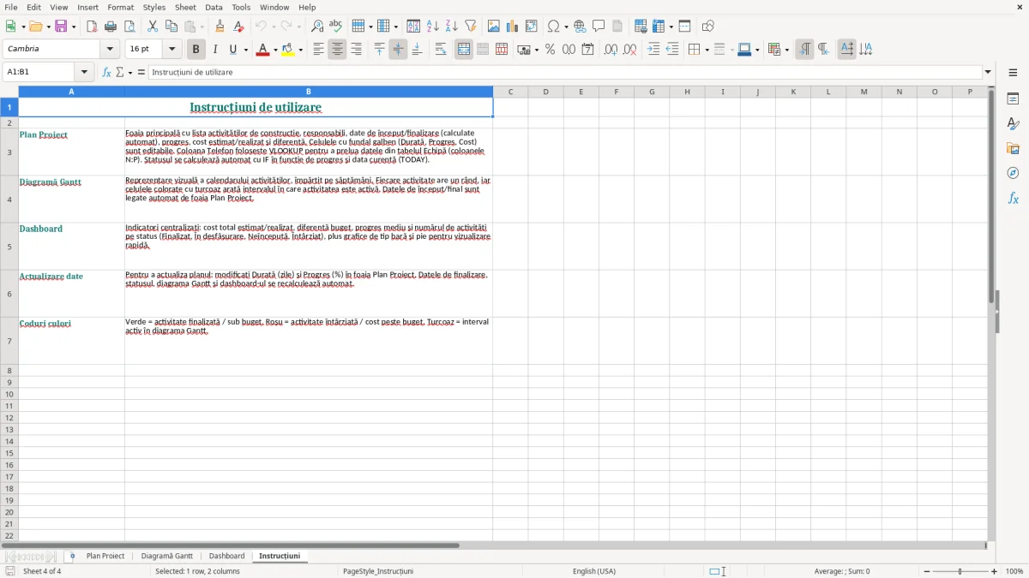Open the Sheet menu
Image resolution: width=1029 pixels, height=578 pixels.
coord(185,7)
